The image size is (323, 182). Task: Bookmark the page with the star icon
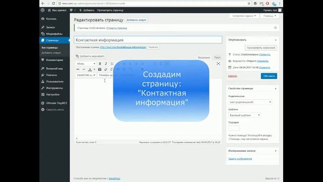click(249, 4)
